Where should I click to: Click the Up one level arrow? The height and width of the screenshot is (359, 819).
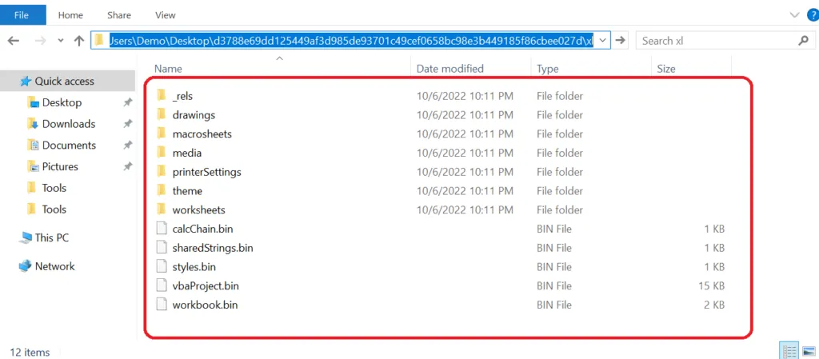pyautogui.click(x=79, y=41)
